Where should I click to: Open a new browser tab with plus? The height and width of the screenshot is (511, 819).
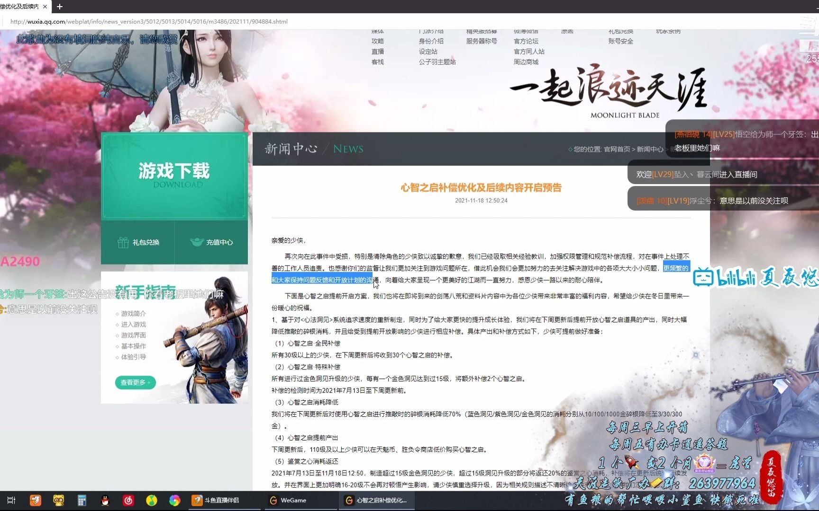click(60, 7)
